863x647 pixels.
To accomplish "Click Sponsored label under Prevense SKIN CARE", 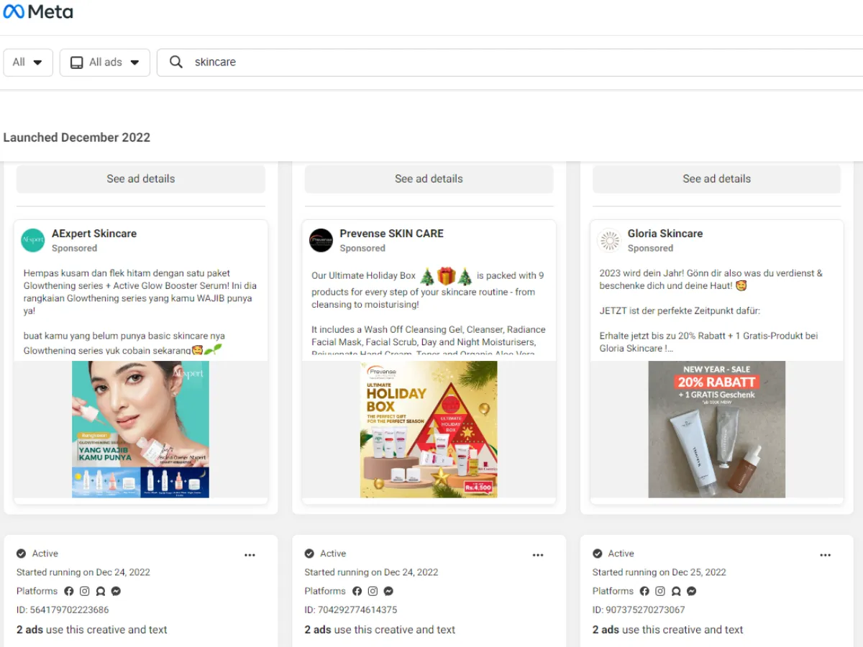I will point(362,248).
